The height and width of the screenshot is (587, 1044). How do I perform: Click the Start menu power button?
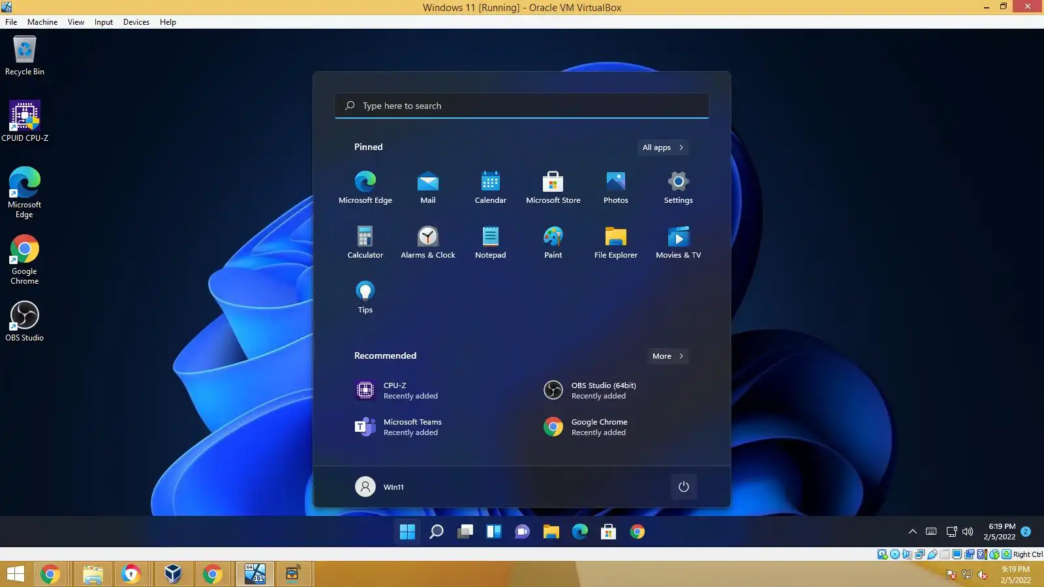coord(684,487)
